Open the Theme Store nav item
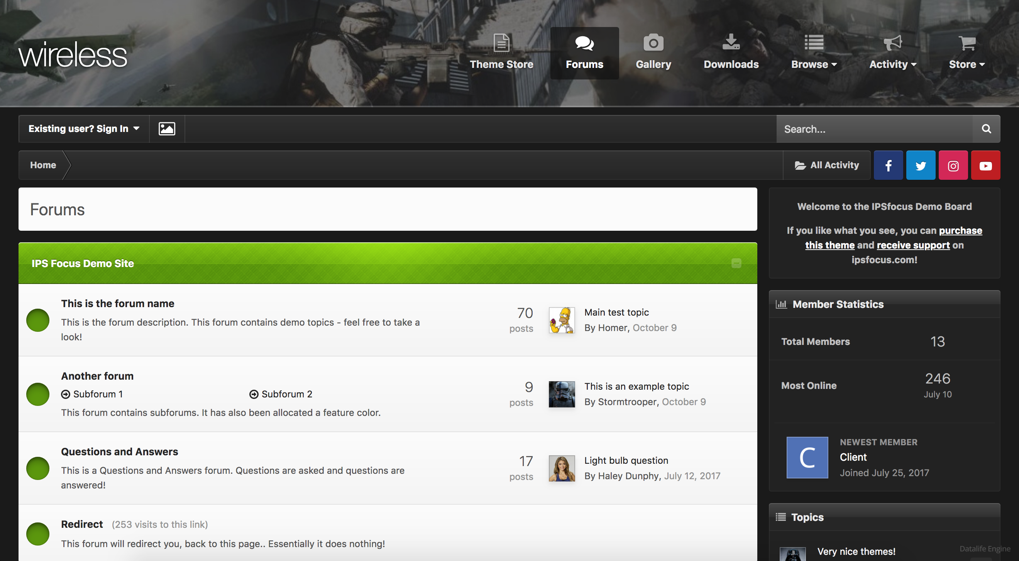 [501, 53]
